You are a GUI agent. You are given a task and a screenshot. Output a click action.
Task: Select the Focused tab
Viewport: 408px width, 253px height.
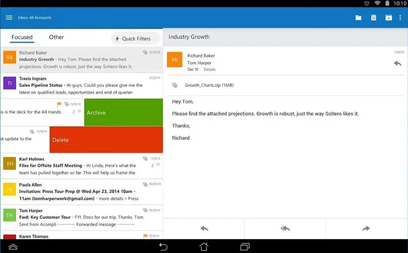21,37
